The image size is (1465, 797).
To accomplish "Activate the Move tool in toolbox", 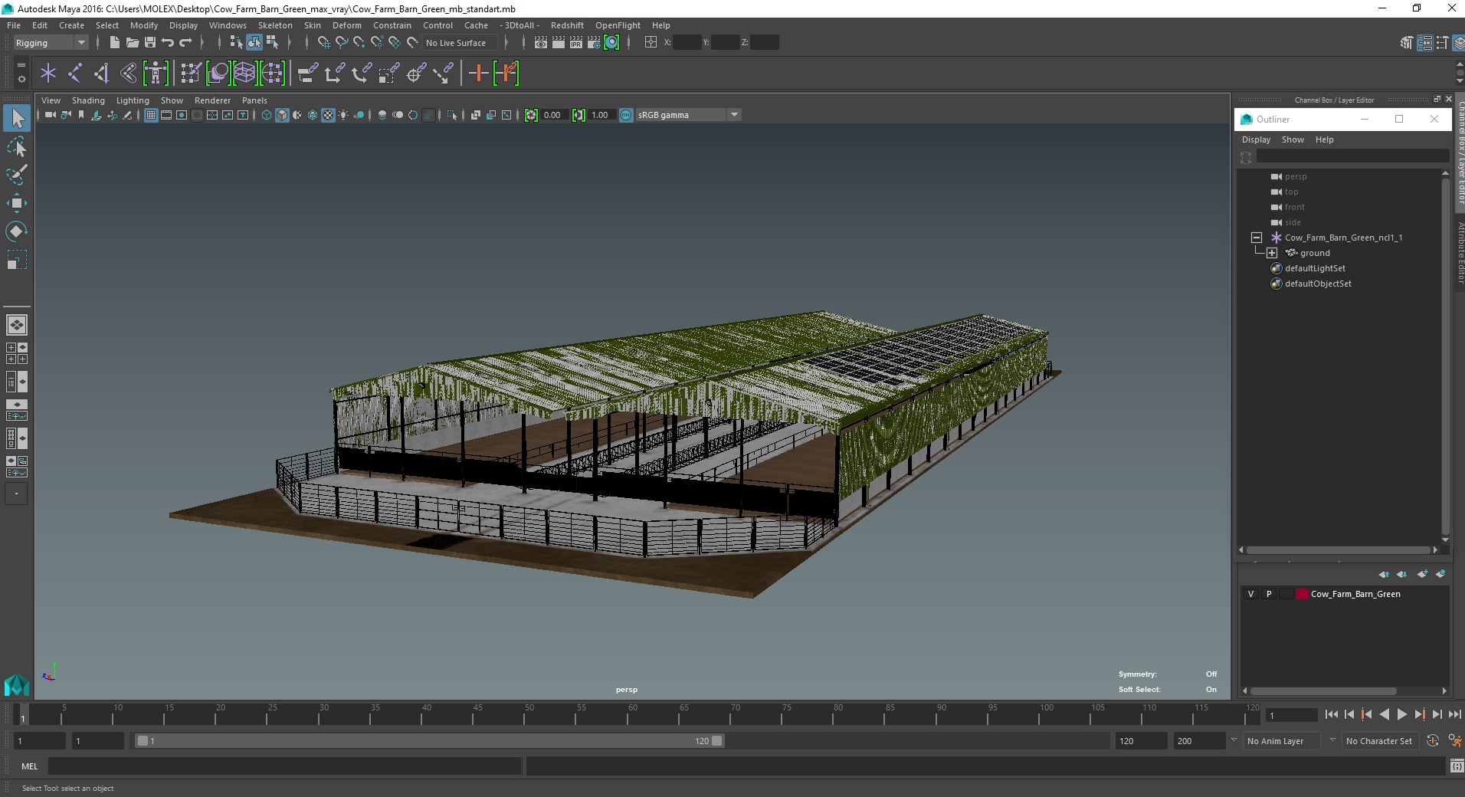I will coord(17,203).
